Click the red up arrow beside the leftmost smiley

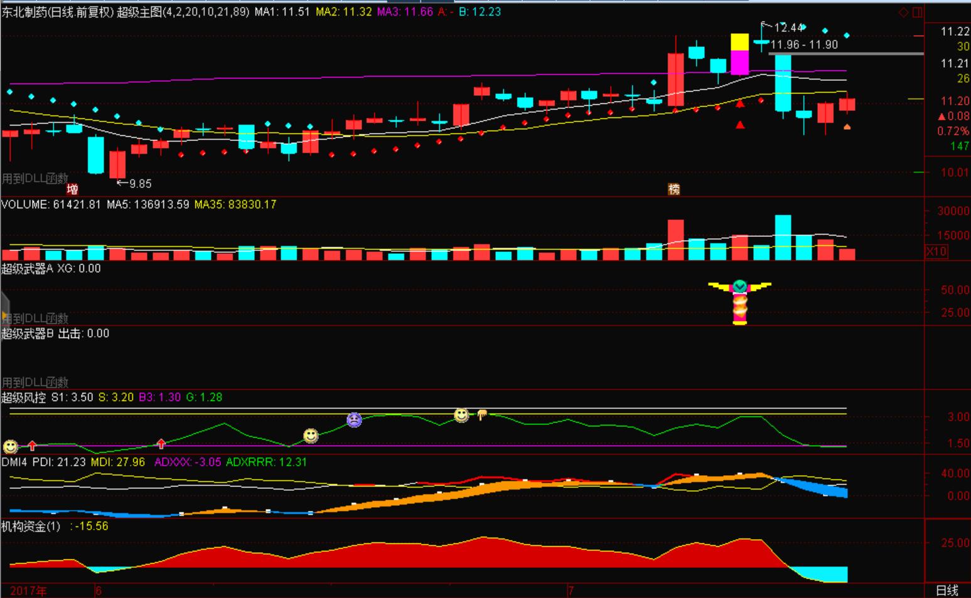click(32, 446)
